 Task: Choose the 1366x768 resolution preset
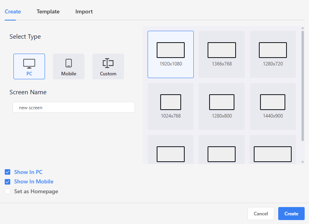coord(222,54)
